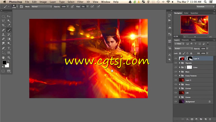
Task: Expand the Dress group
Action: coord(180,84)
